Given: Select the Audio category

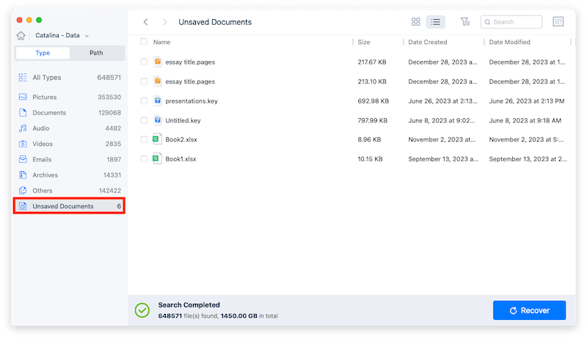Looking at the screenshot, I should [x=69, y=128].
